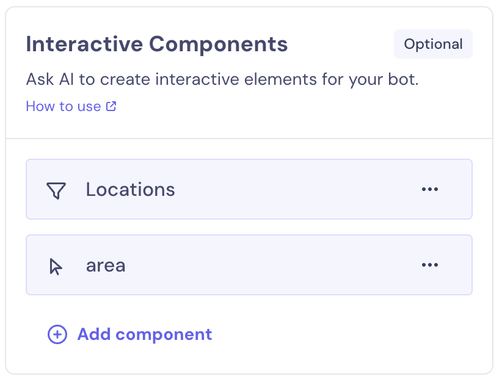This screenshot has width=502, height=382.
Task: Click empty space inside the Locations row
Action: 293,190
